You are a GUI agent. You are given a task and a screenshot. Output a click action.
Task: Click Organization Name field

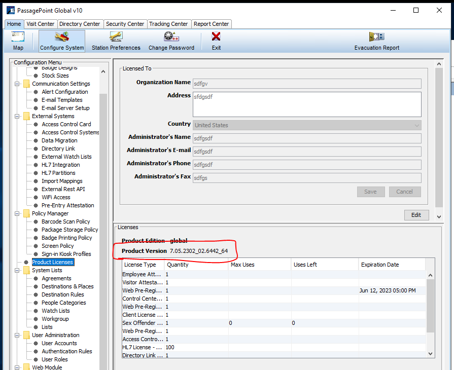click(x=307, y=84)
